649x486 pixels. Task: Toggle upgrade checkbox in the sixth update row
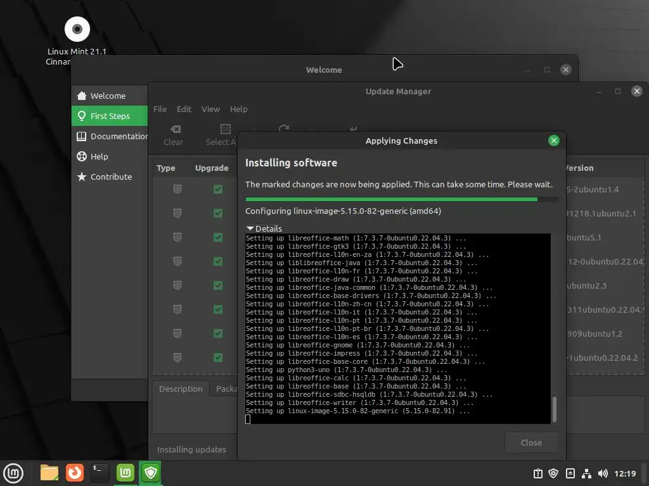point(218,309)
